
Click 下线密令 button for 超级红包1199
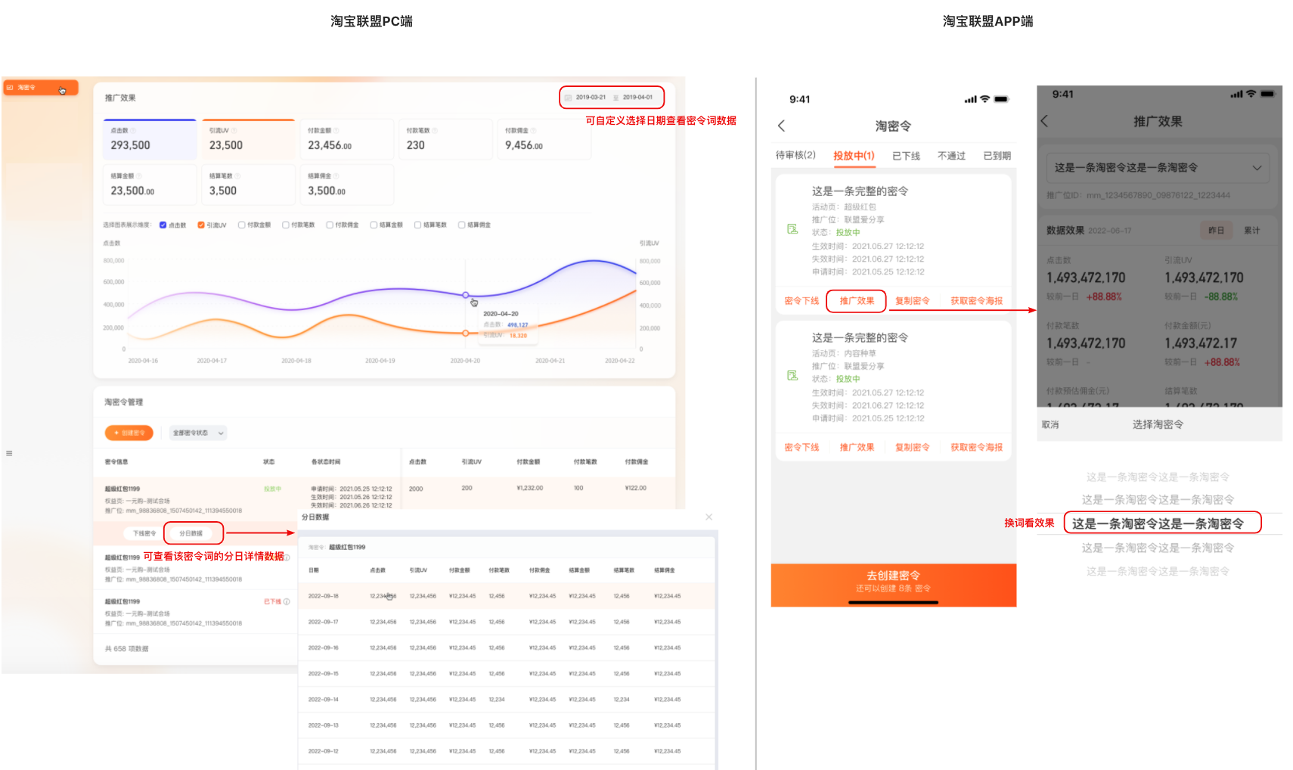tap(144, 533)
